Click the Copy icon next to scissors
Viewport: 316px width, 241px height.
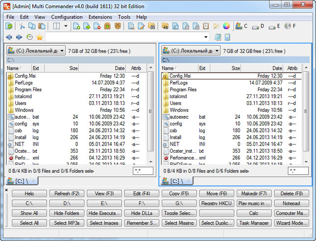click(x=32, y=26)
